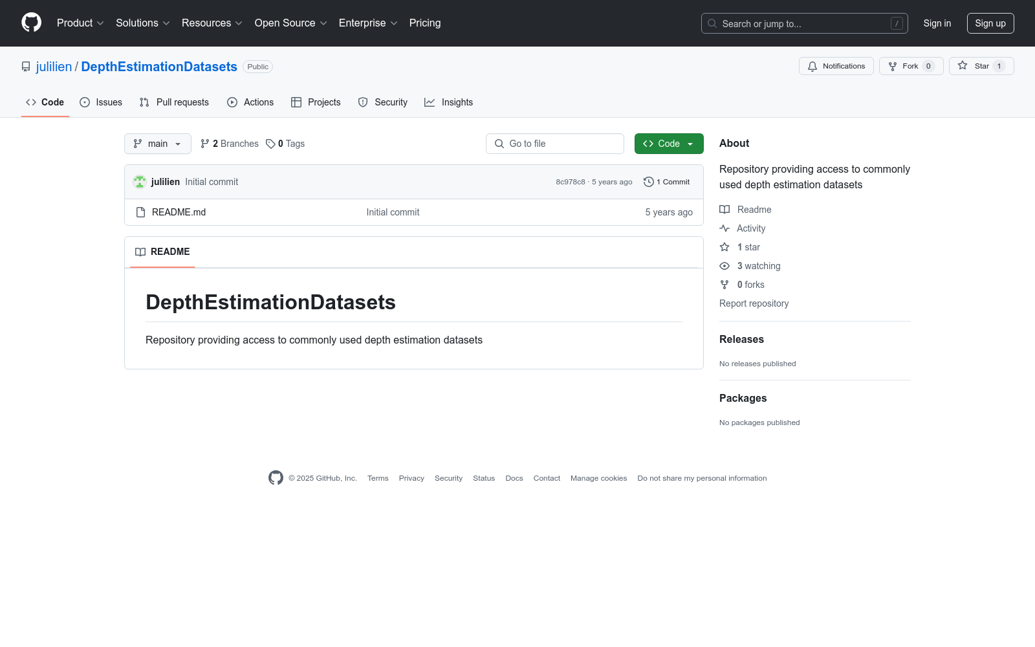Click the GitHub logo in header
Image resolution: width=1035 pixels, height=647 pixels.
[x=31, y=23]
